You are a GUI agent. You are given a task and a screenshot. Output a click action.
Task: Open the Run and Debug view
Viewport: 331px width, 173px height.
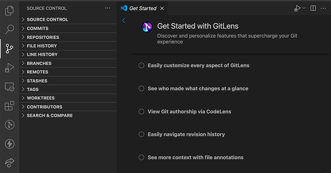pos(9,68)
